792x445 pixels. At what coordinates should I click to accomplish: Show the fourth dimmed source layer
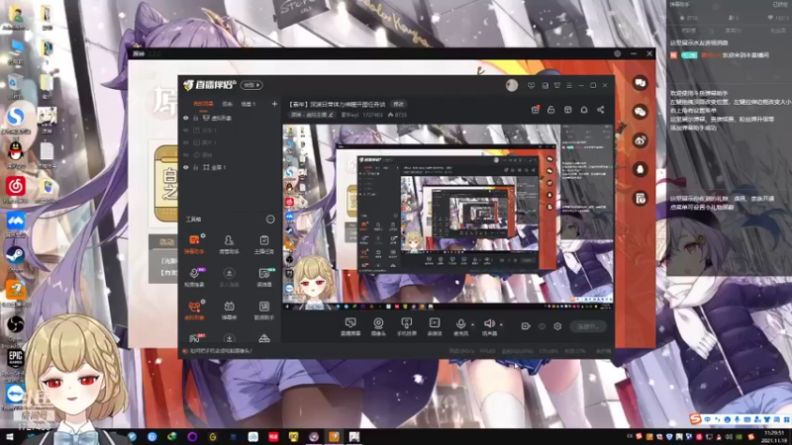click(186, 155)
